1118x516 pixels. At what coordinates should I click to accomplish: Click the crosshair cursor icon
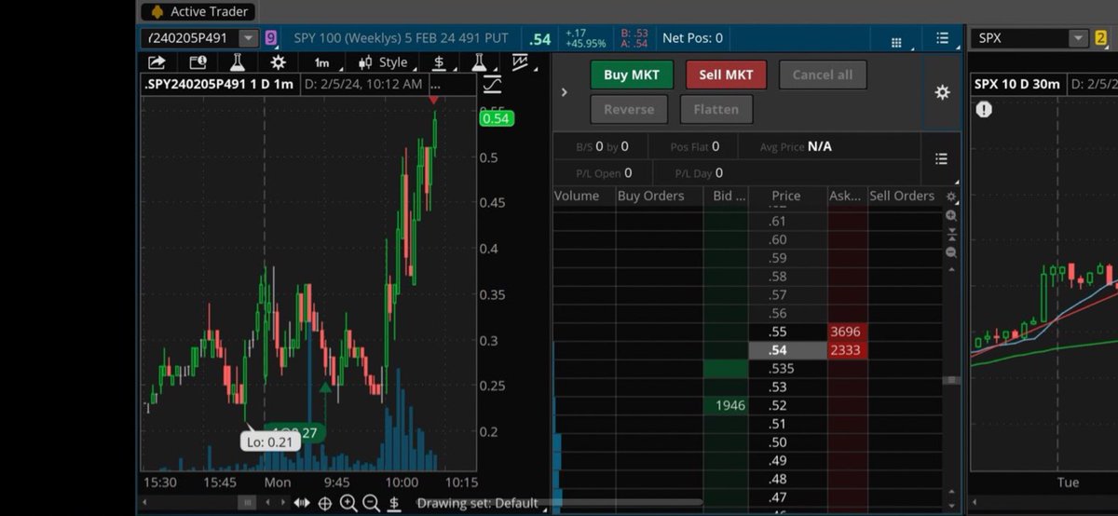[325, 503]
